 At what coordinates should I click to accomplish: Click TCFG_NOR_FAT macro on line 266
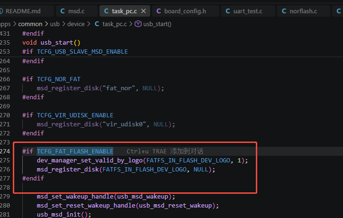59,79
